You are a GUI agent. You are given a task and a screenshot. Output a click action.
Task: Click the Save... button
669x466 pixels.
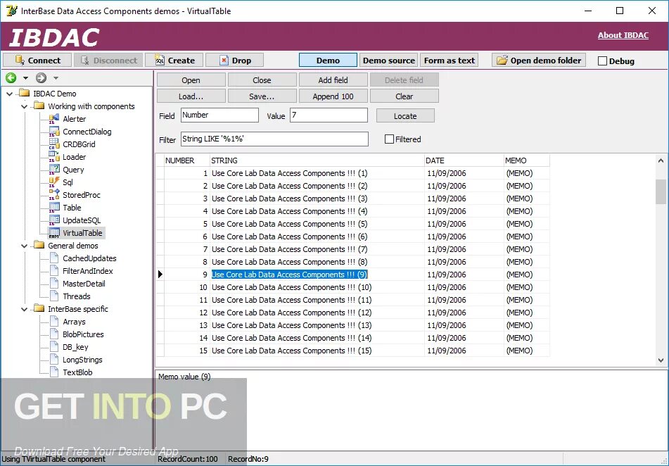click(262, 96)
